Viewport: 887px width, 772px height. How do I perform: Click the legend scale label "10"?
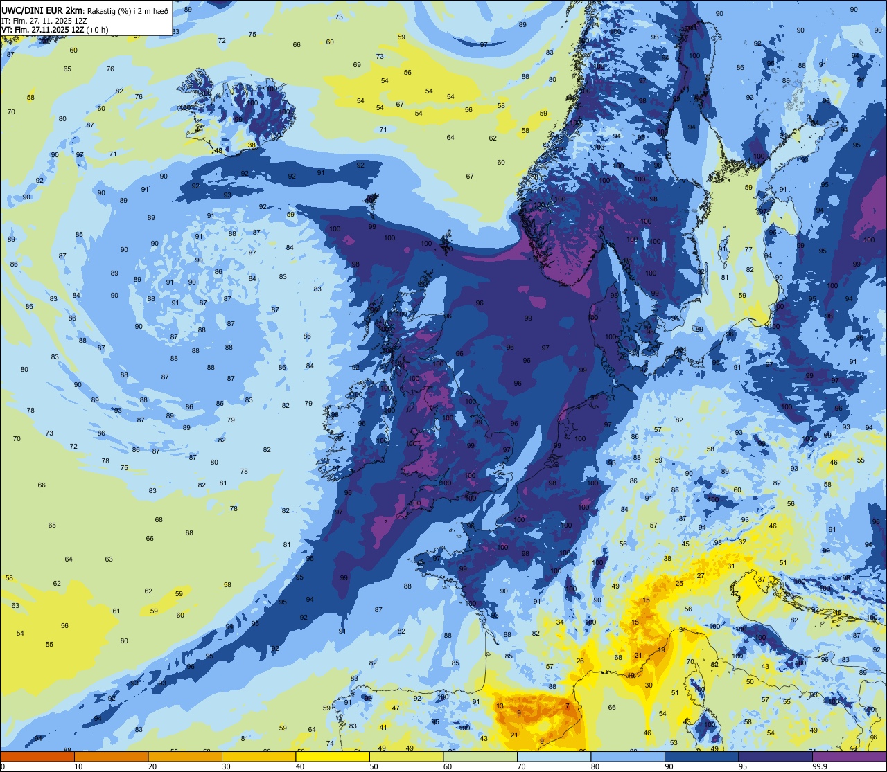click(x=78, y=766)
